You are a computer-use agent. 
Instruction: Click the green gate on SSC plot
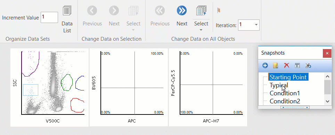point(67,82)
